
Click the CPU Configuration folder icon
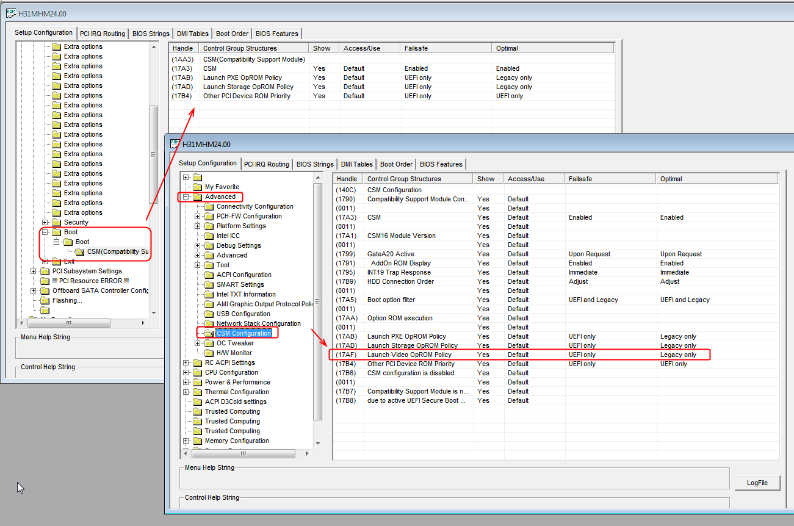pos(198,372)
